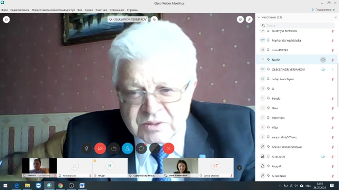Open File Explorer from the taskbar
The height and width of the screenshot is (190, 339).
(x=28, y=185)
